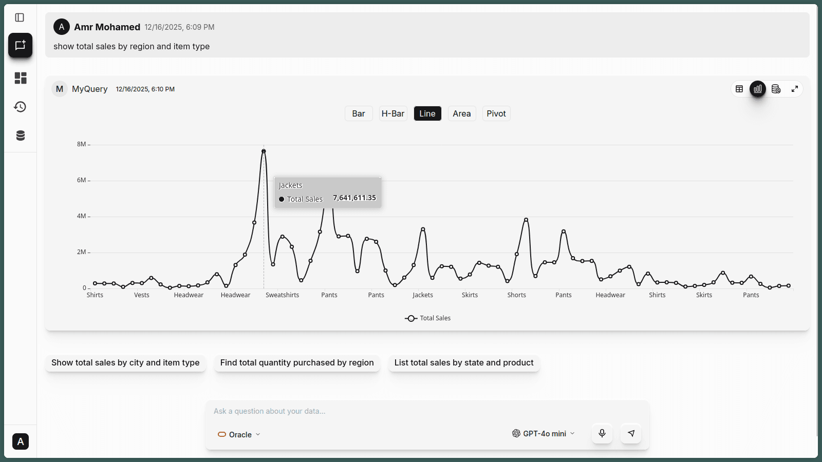Expand the chart to fullscreen
The width and height of the screenshot is (822, 462).
pyautogui.click(x=794, y=88)
